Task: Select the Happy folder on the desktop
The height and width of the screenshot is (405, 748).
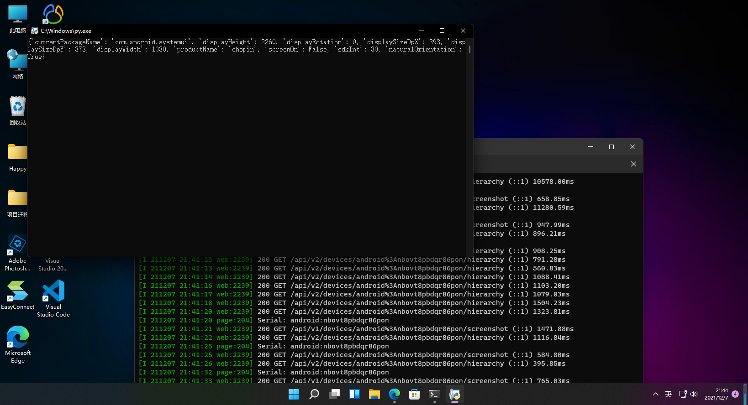Action: [x=17, y=157]
